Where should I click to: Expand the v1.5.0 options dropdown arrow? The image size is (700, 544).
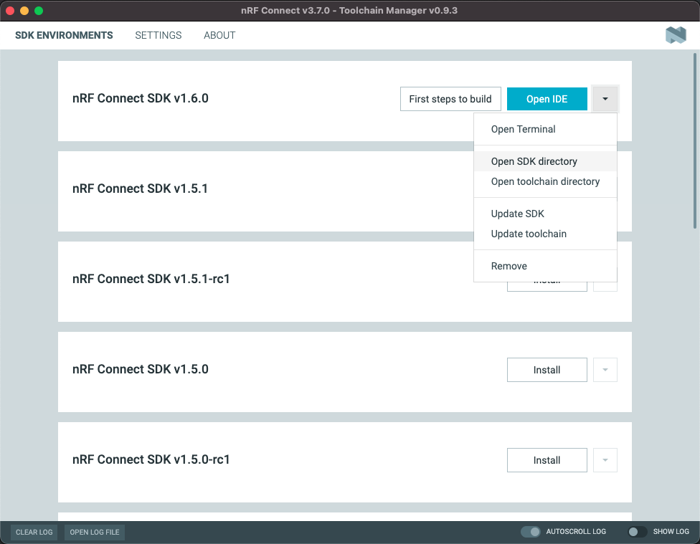tap(605, 370)
